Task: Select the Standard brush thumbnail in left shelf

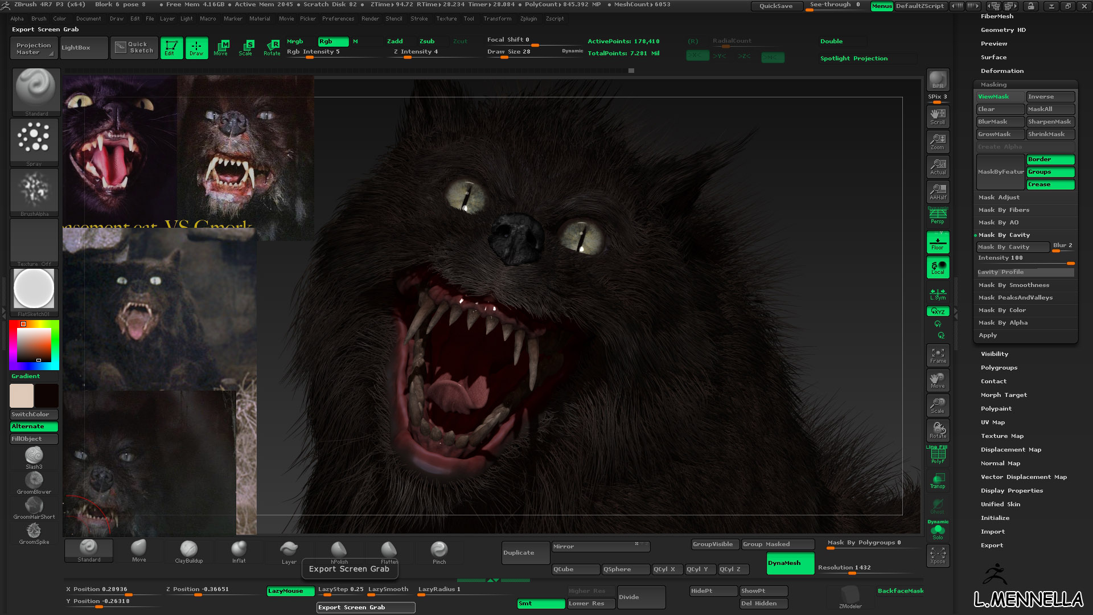Action: tap(36, 92)
